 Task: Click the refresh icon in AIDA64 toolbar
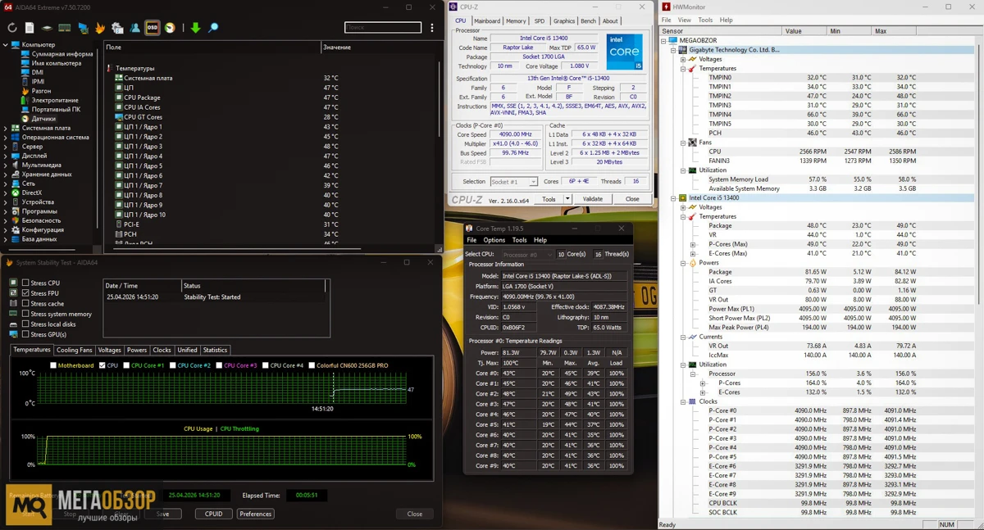click(12, 28)
